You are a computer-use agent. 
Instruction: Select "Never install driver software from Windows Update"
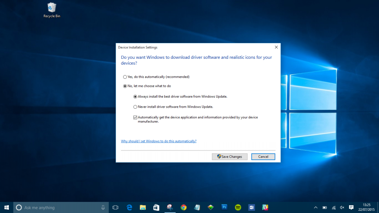[135, 106]
